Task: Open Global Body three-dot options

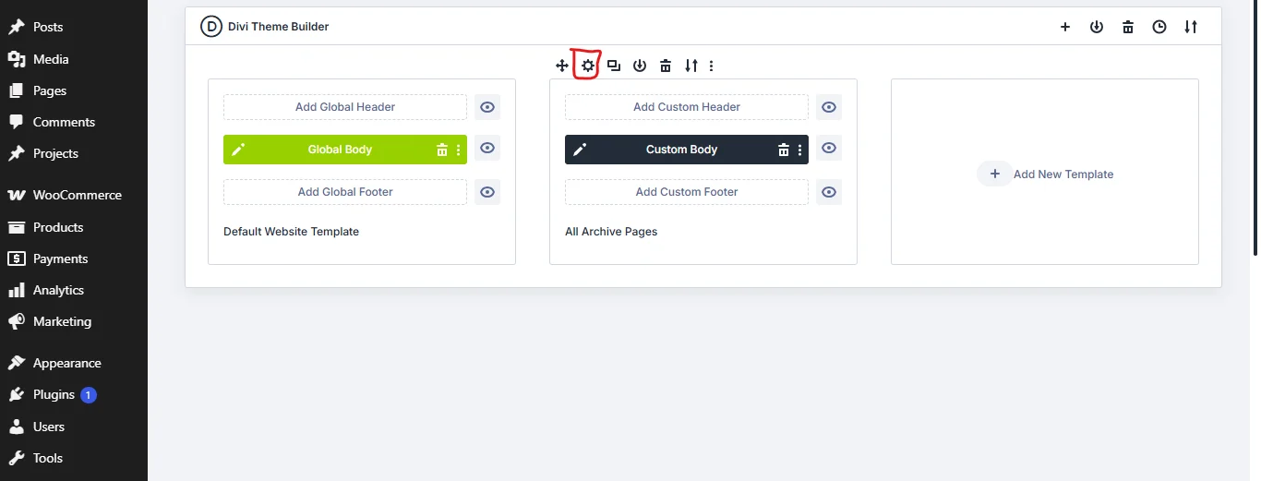Action: [458, 150]
